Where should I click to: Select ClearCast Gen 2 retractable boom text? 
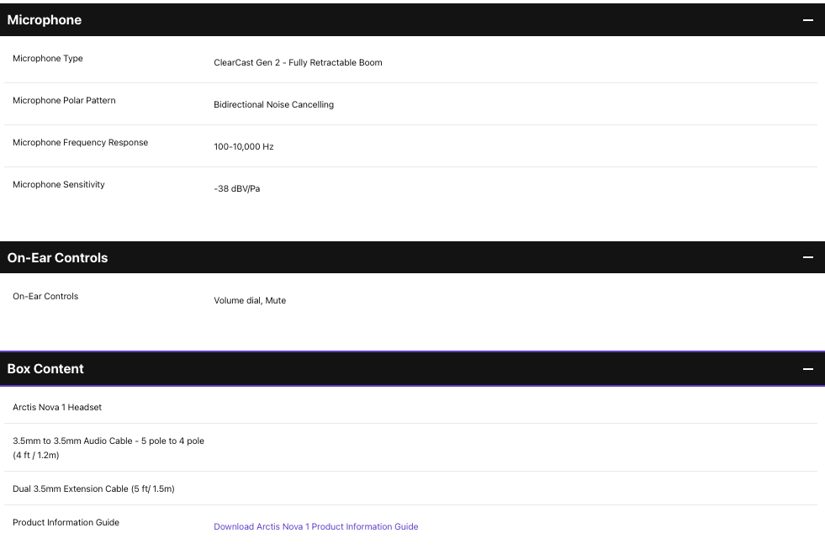298,63
